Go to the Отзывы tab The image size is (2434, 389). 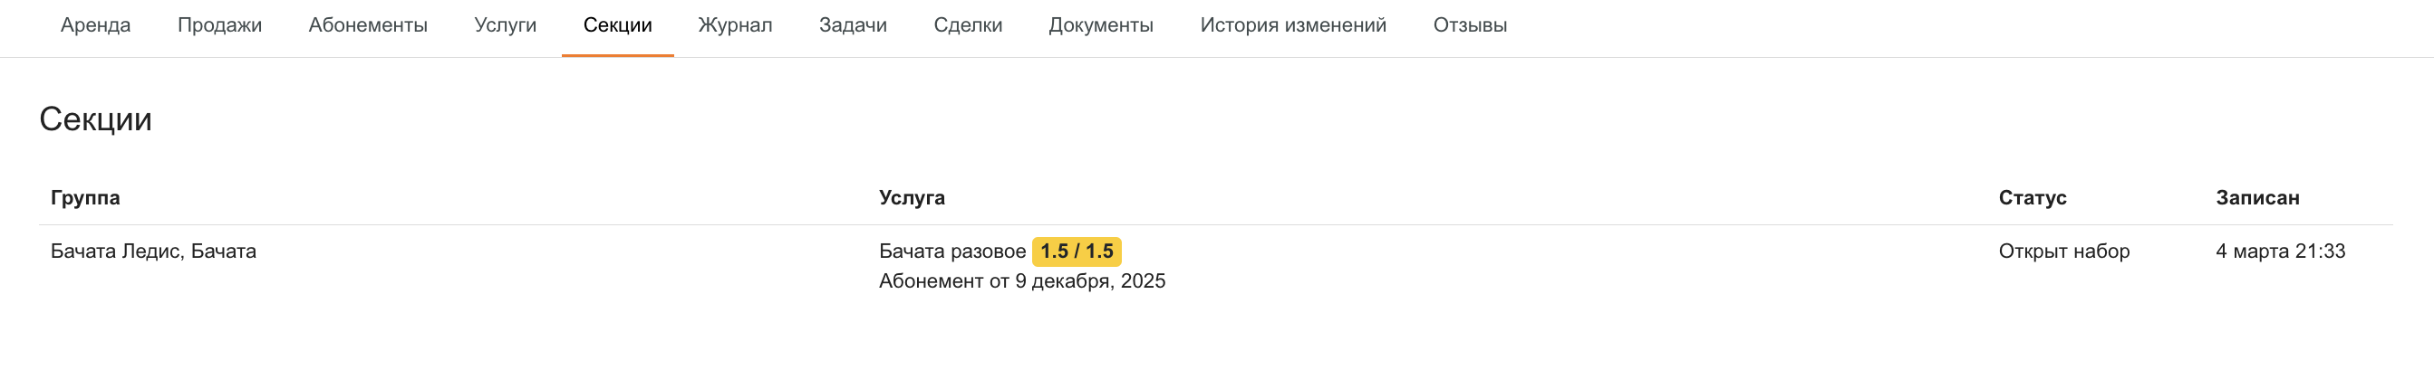coord(1469,25)
